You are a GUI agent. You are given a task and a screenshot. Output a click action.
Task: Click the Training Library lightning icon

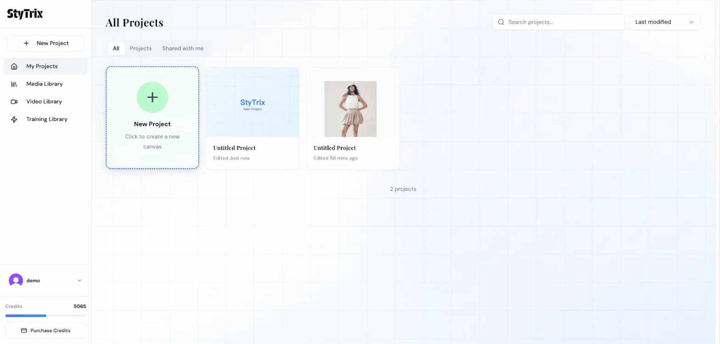(14, 119)
